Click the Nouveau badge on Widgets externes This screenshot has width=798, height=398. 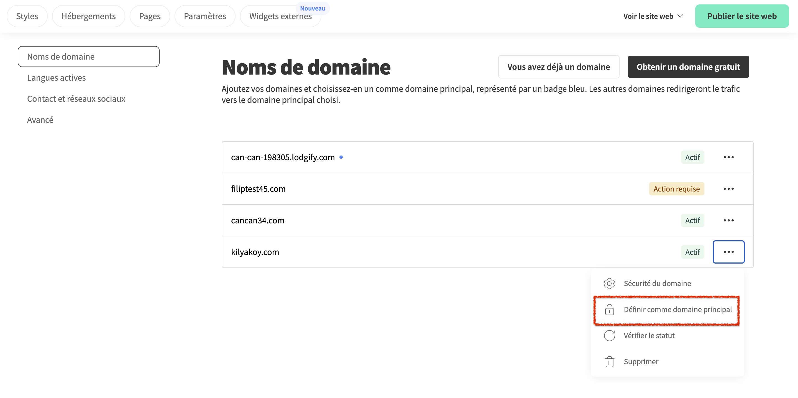313,8
